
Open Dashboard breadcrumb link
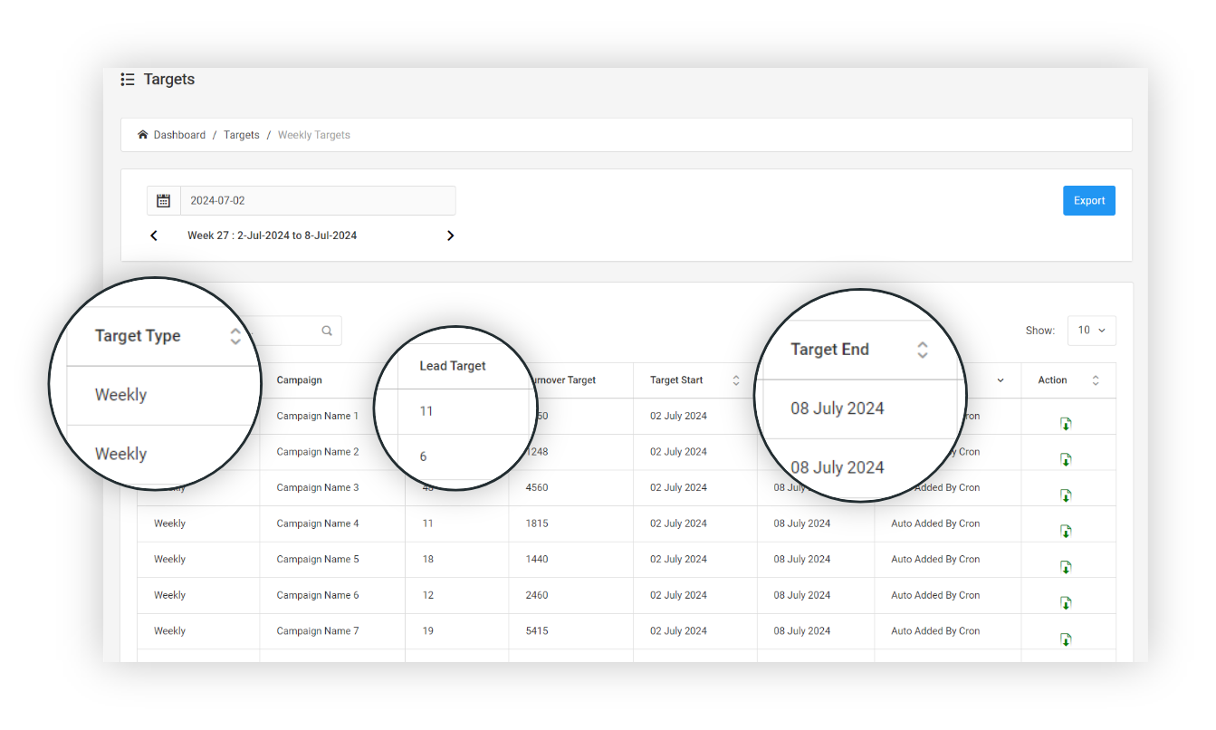pos(179,135)
